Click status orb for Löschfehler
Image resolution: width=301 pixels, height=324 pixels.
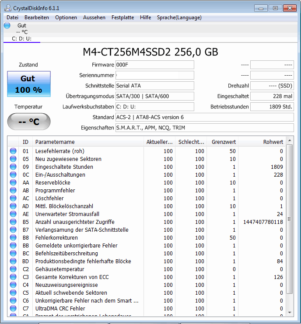point(13,198)
